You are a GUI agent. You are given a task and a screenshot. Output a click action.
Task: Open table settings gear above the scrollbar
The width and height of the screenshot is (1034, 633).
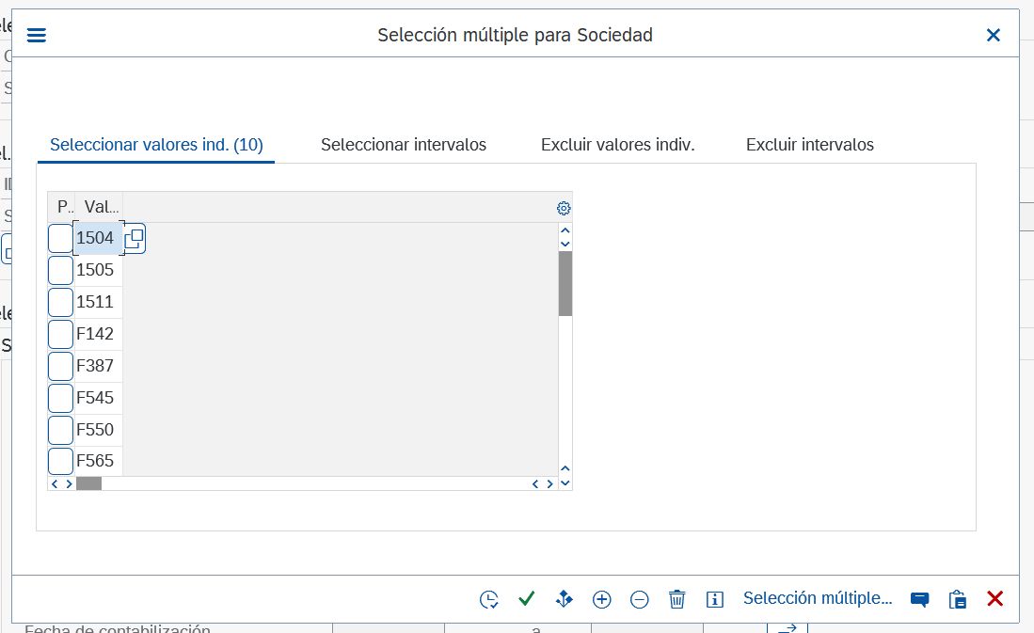click(564, 209)
